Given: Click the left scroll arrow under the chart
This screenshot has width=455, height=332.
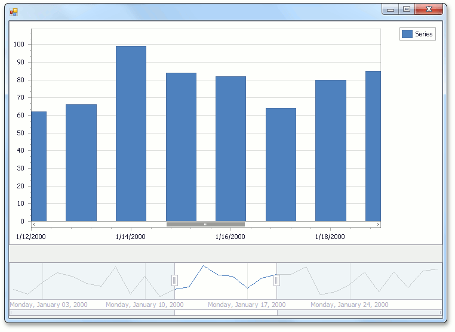Looking at the screenshot, I should pyautogui.click(x=34, y=224).
